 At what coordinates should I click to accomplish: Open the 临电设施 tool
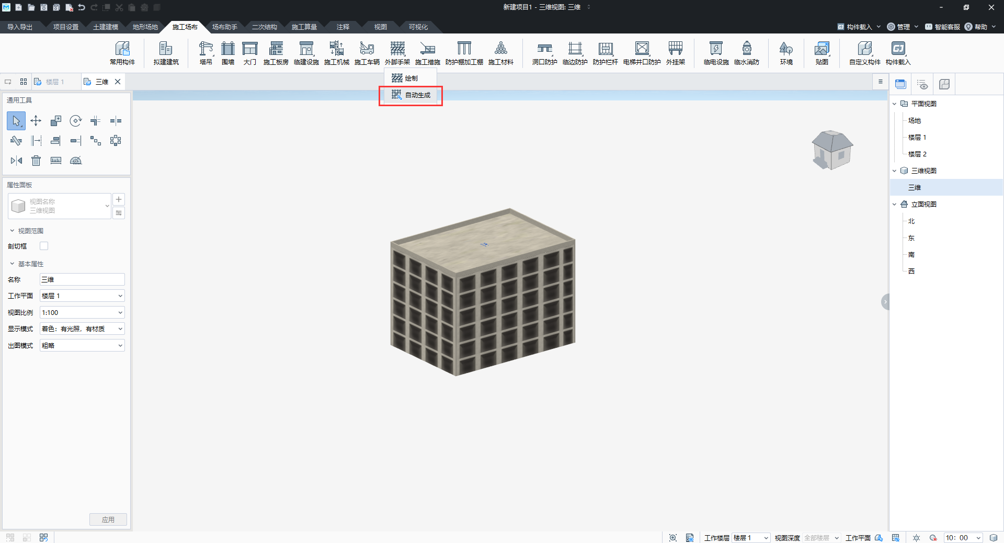[716, 53]
